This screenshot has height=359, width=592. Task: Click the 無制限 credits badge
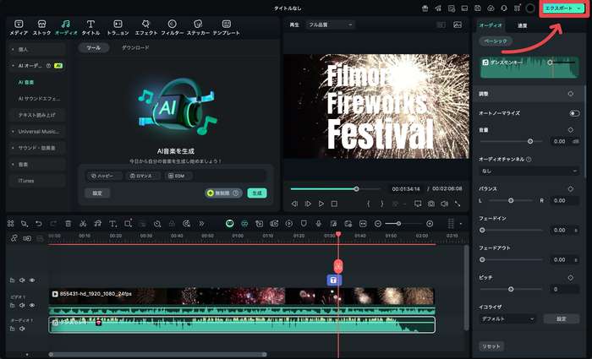[x=223, y=193]
